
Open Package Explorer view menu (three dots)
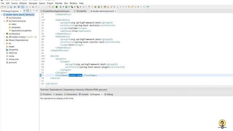click(31, 11)
